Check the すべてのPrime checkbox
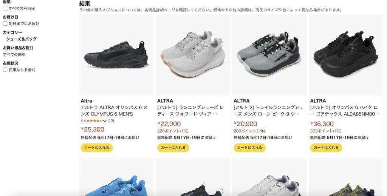 (5, 8)
